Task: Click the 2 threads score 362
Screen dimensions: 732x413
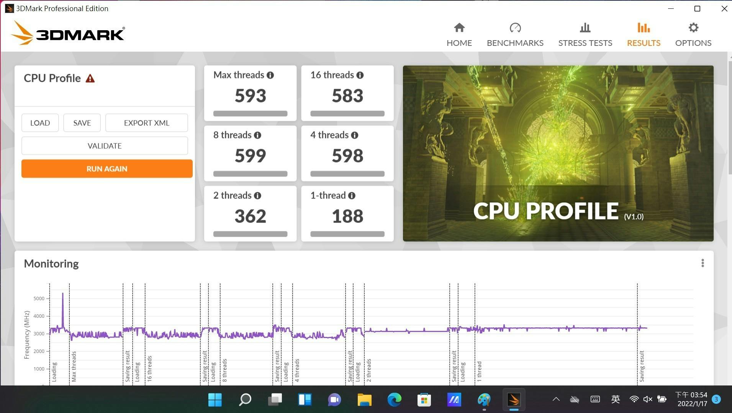Action: pos(250,216)
